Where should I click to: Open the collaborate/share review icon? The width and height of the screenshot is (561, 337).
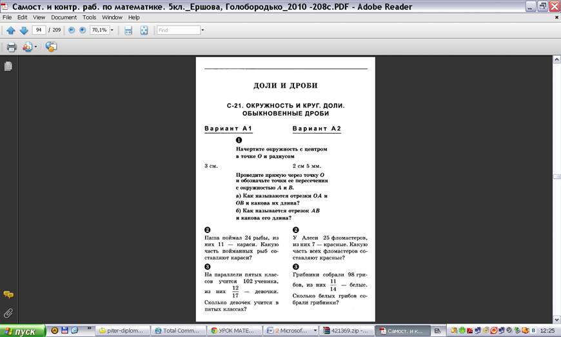pos(27,47)
